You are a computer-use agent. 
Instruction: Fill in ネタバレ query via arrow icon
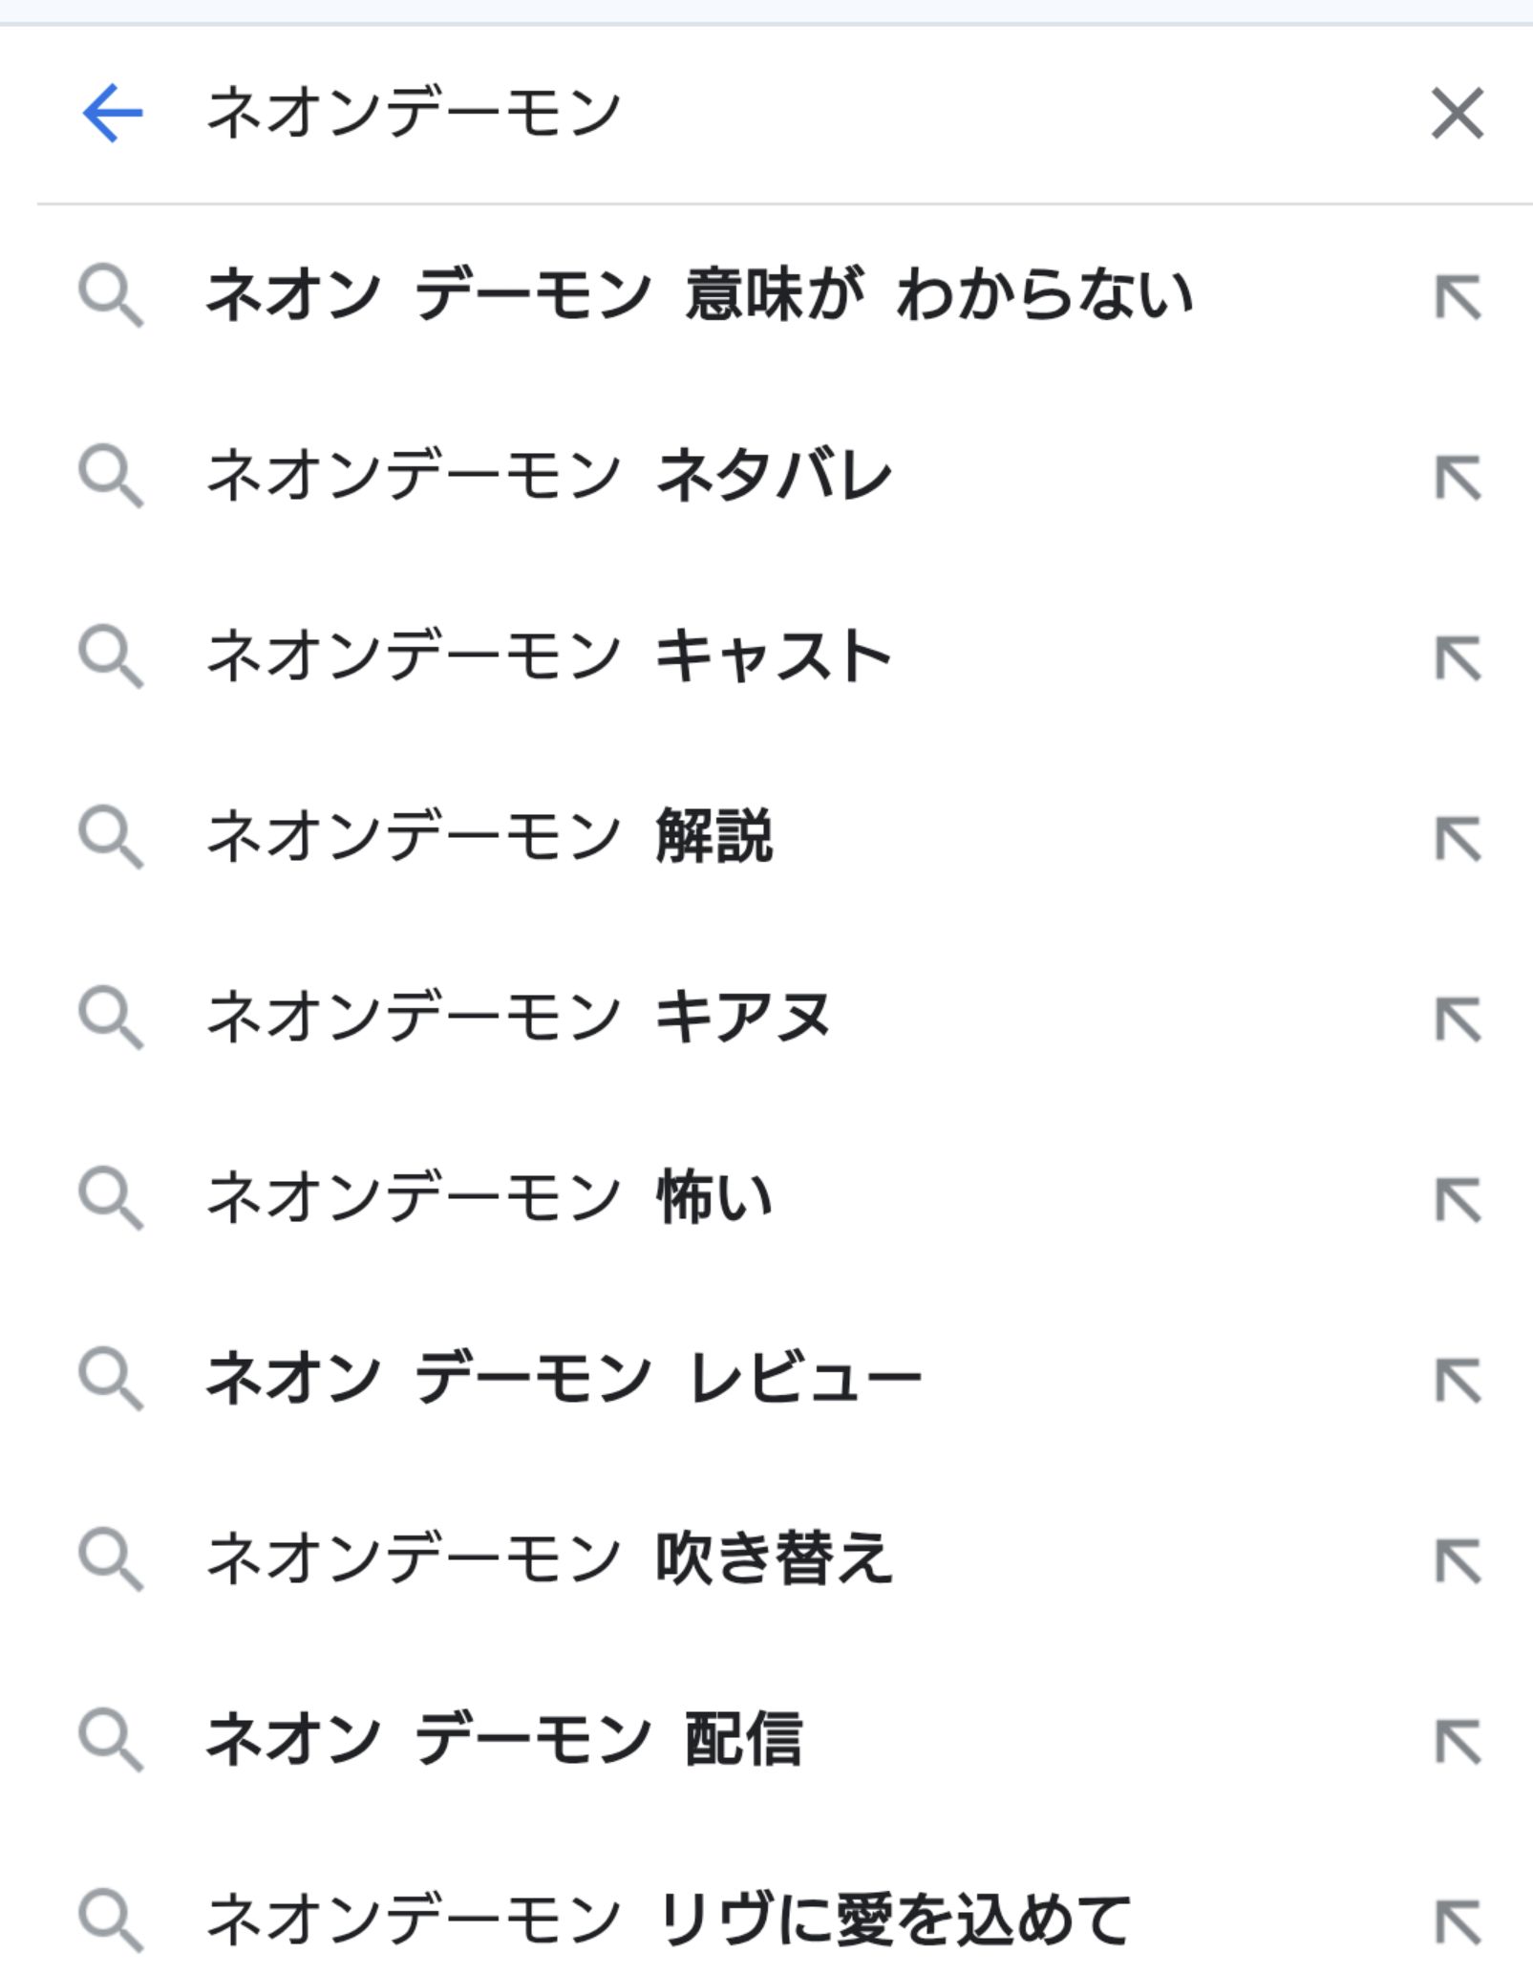tap(1458, 478)
